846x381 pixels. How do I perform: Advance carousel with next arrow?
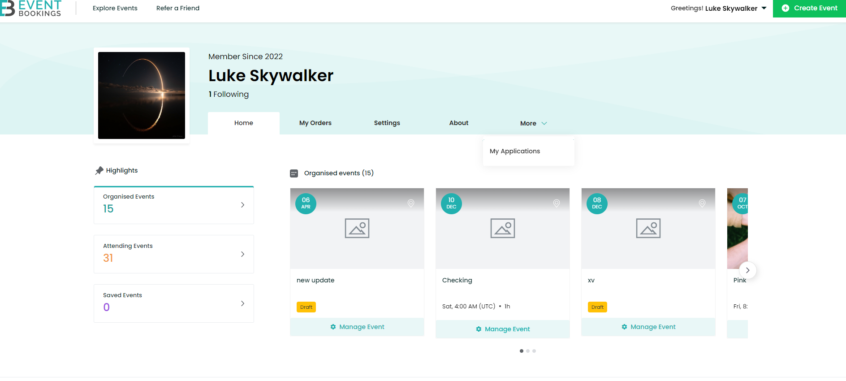tap(747, 270)
